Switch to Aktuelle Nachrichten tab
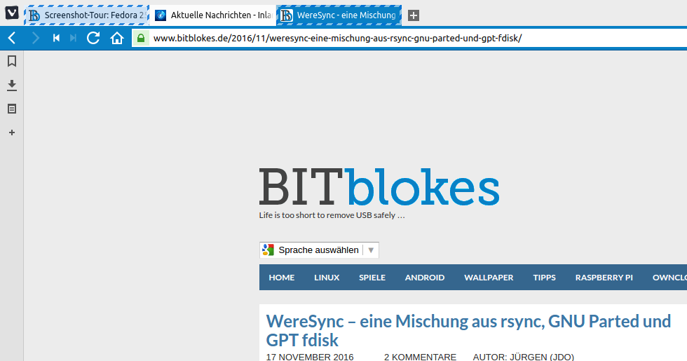Image resolution: width=687 pixels, height=361 pixels. click(x=213, y=15)
